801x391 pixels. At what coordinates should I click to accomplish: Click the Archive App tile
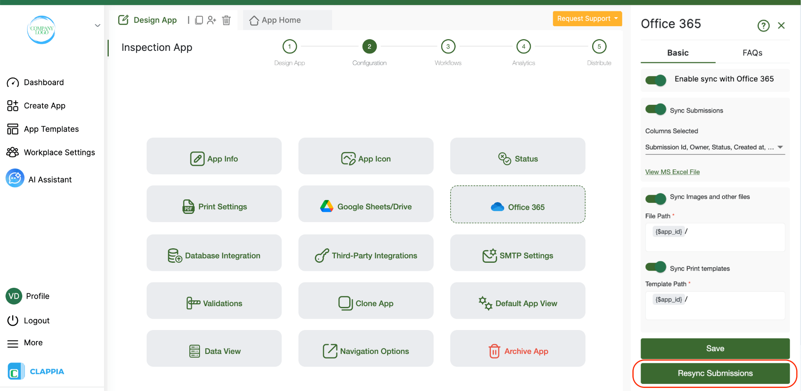[x=517, y=348]
